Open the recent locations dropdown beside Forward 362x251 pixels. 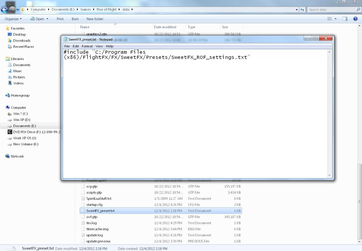(18, 10)
